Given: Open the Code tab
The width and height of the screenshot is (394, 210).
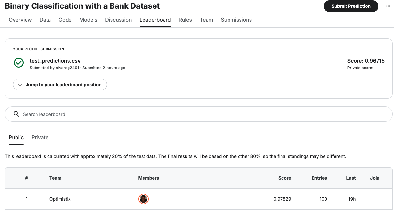Looking at the screenshot, I should (65, 20).
